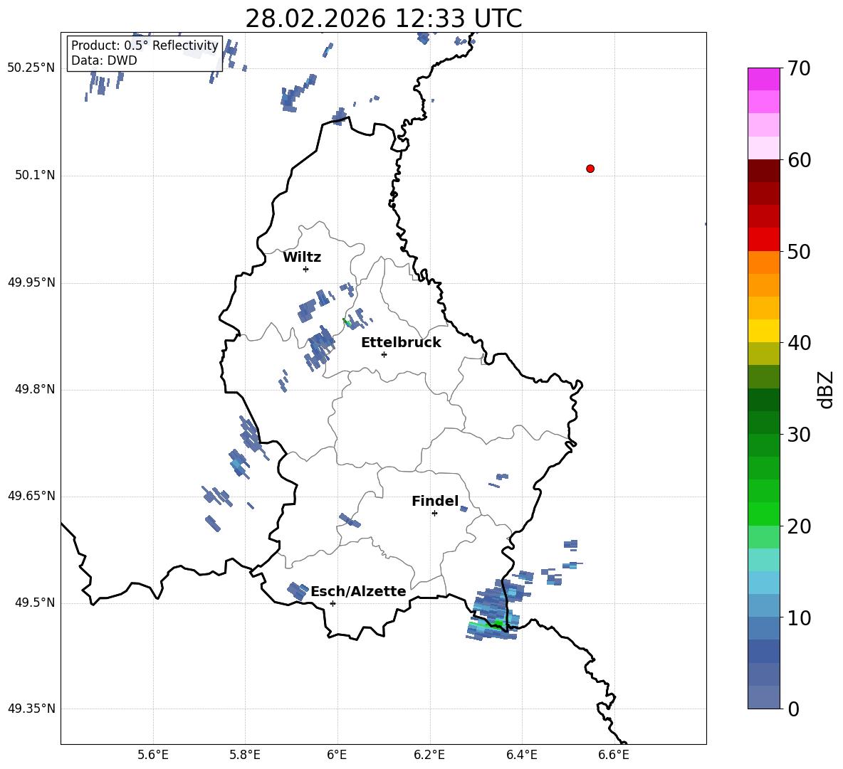Click the dark maroon colorbar swatch
843x769 pixels.
coord(763,171)
